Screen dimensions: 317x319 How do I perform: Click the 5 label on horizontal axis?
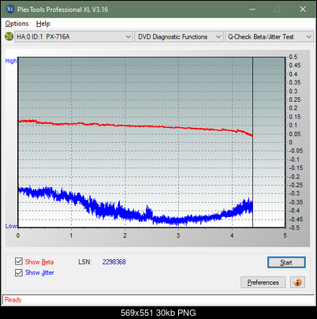click(285, 235)
